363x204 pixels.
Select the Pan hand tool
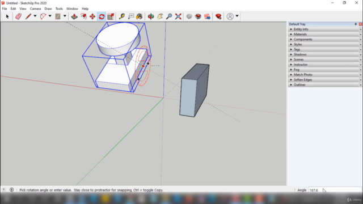160,16
